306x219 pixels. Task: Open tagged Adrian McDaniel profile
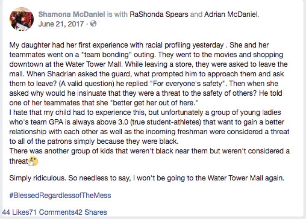pyautogui.click(x=231, y=14)
